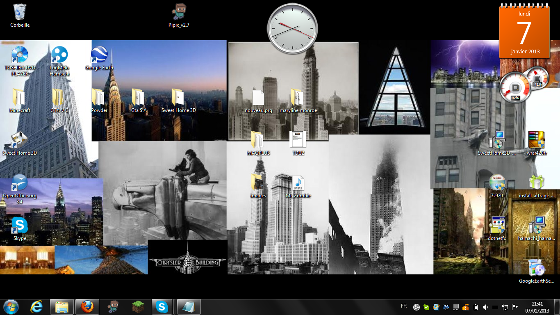
Task: Select the Google Earth desktop icon
Action: tap(99, 59)
